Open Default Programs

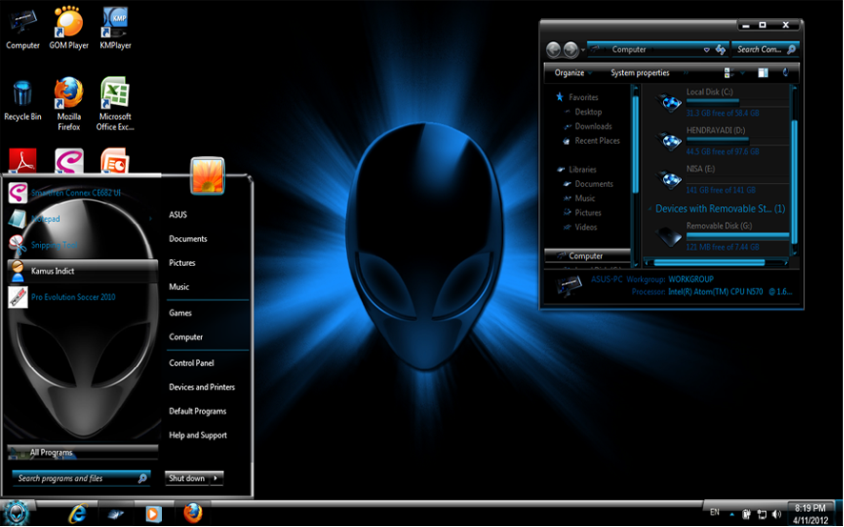pyautogui.click(x=197, y=412)
